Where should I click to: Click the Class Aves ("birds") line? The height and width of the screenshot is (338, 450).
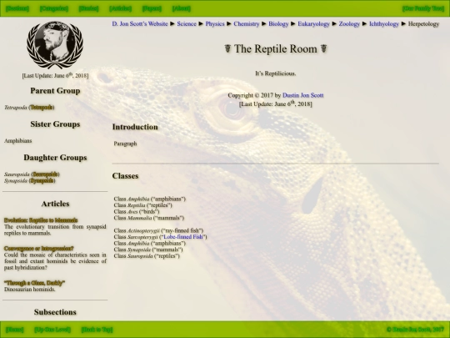137,211
